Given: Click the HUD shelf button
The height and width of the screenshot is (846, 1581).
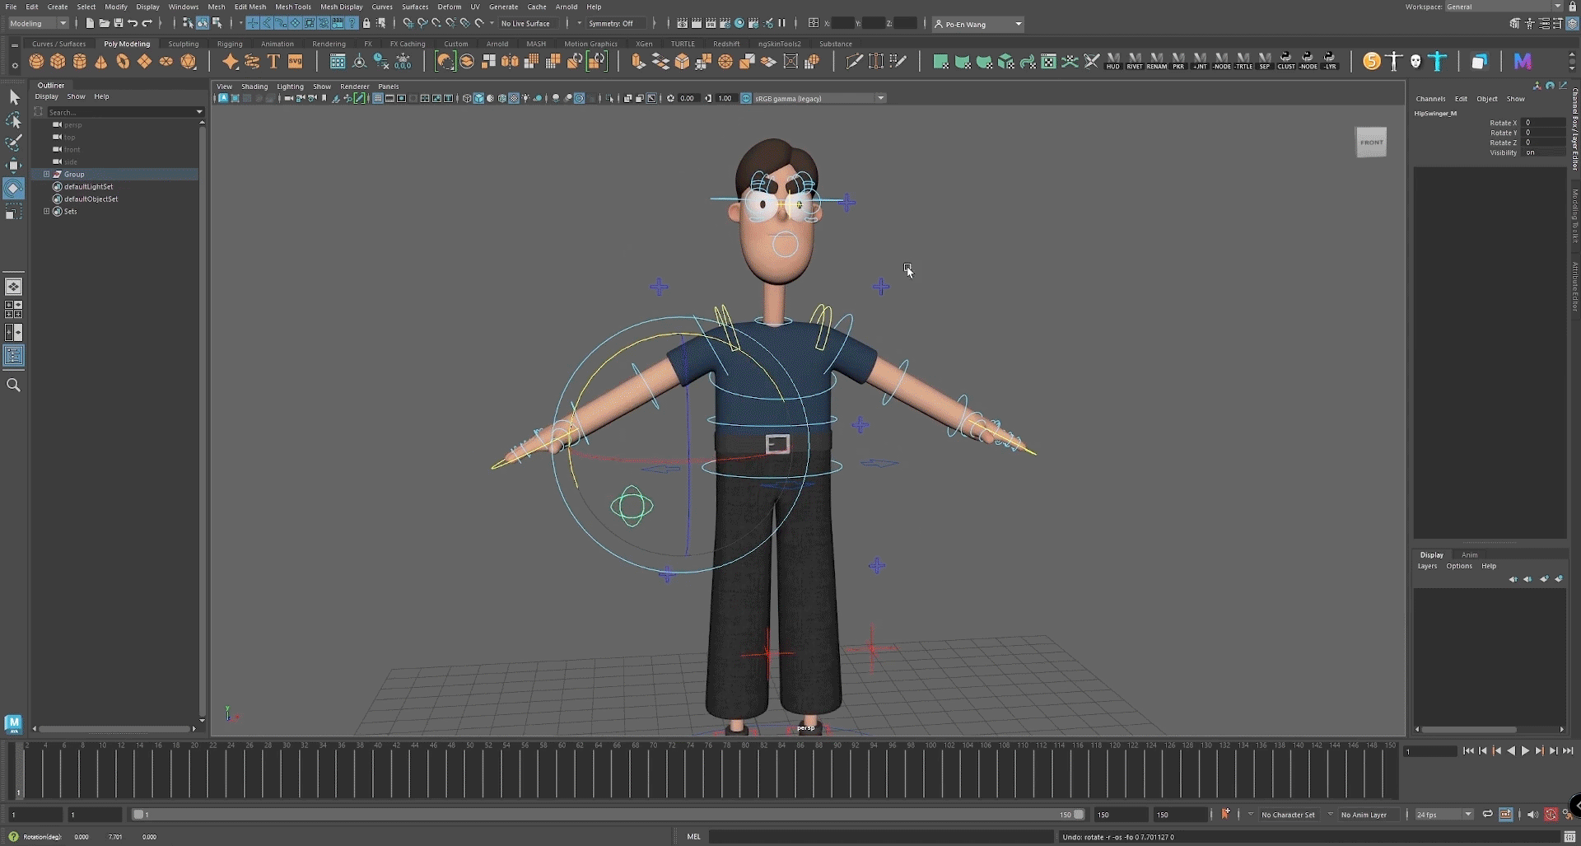Looking at the screenshot, I should [1112, 62].
